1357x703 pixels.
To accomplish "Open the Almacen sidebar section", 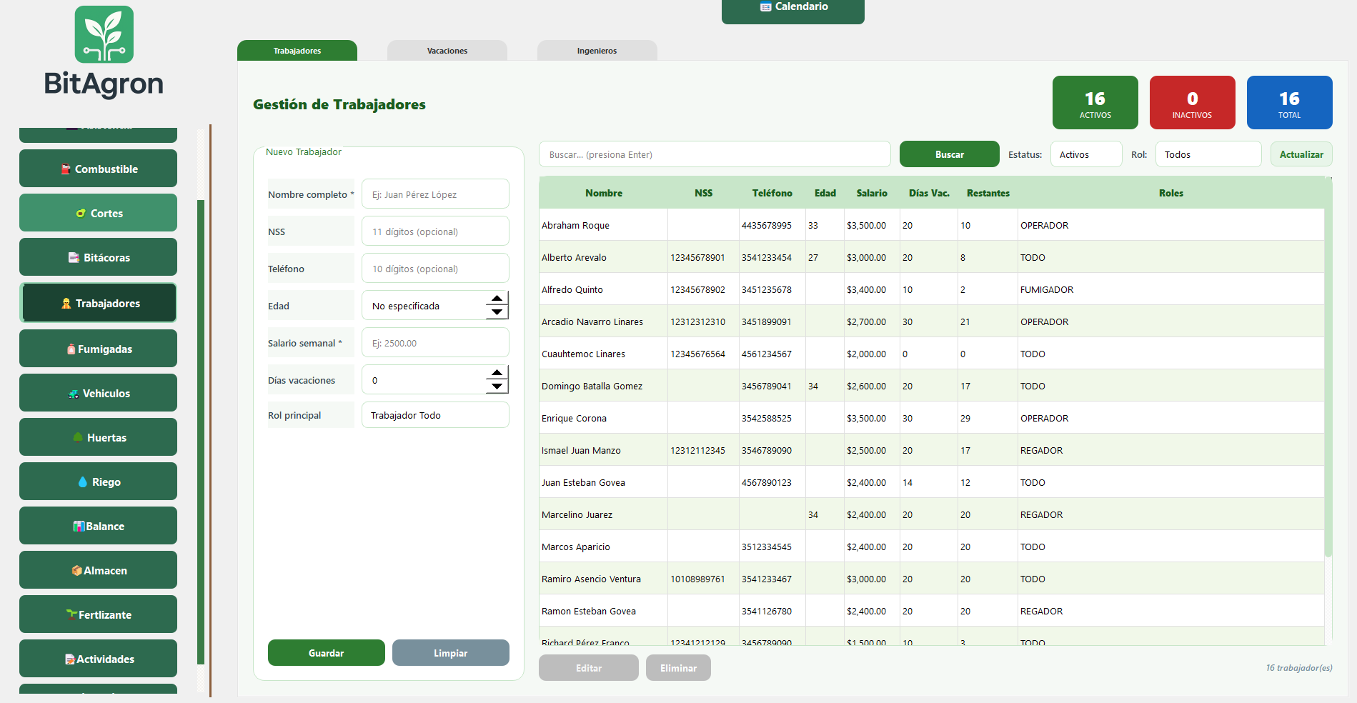I will click(x=98, y=570).
